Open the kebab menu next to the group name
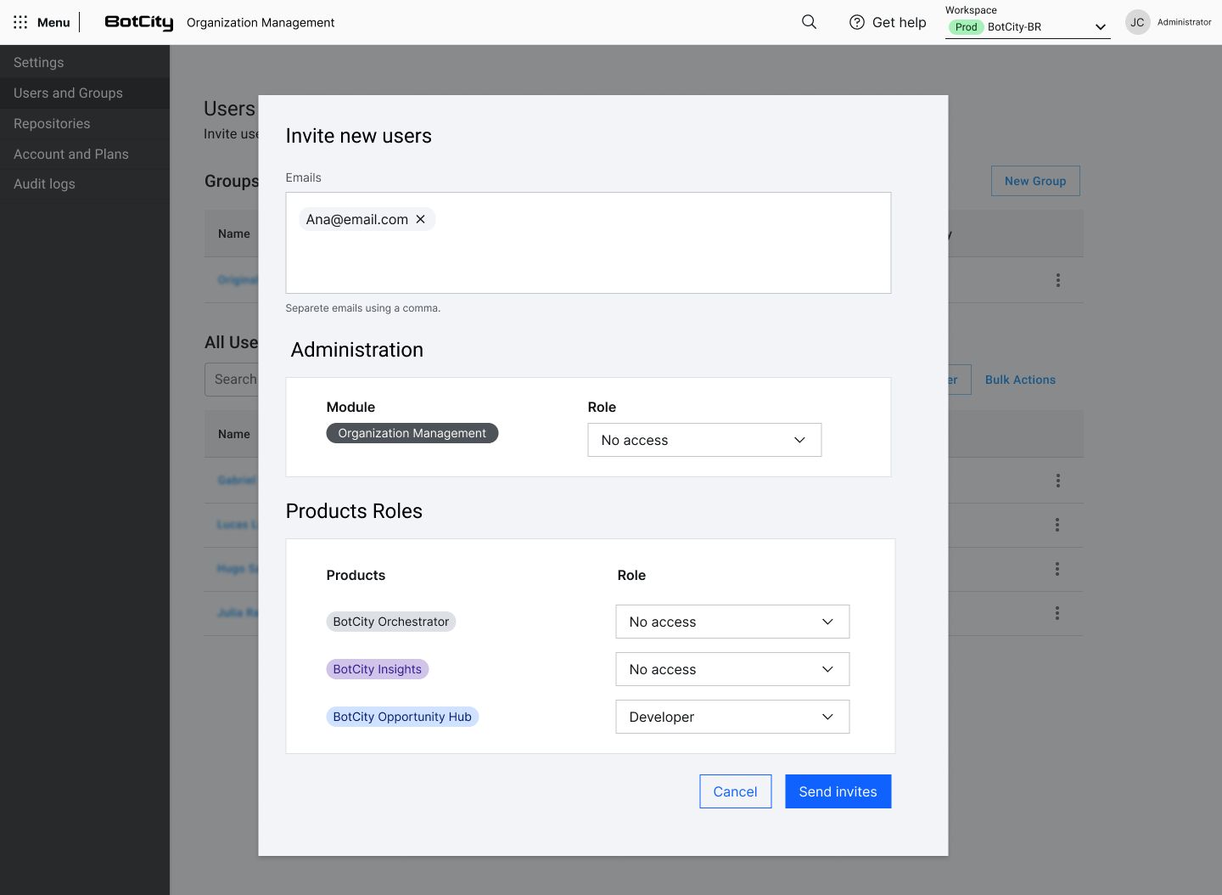Viewport: 1222px width, 895px height. tap(1057, 279)
